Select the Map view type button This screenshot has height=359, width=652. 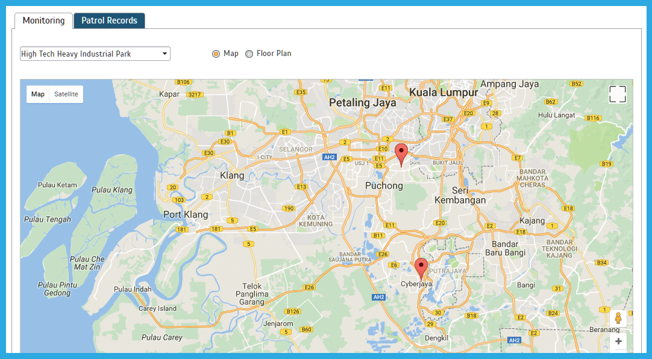pyautogui.click(x=38, y=95)
